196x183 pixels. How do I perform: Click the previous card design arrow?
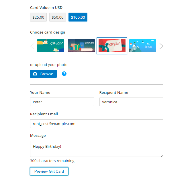pos(32,46)
